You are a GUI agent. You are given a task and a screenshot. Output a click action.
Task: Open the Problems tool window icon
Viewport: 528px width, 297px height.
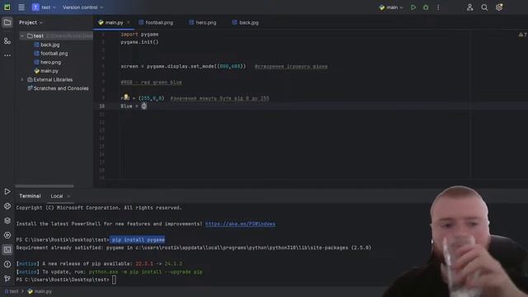pos(7,264)
